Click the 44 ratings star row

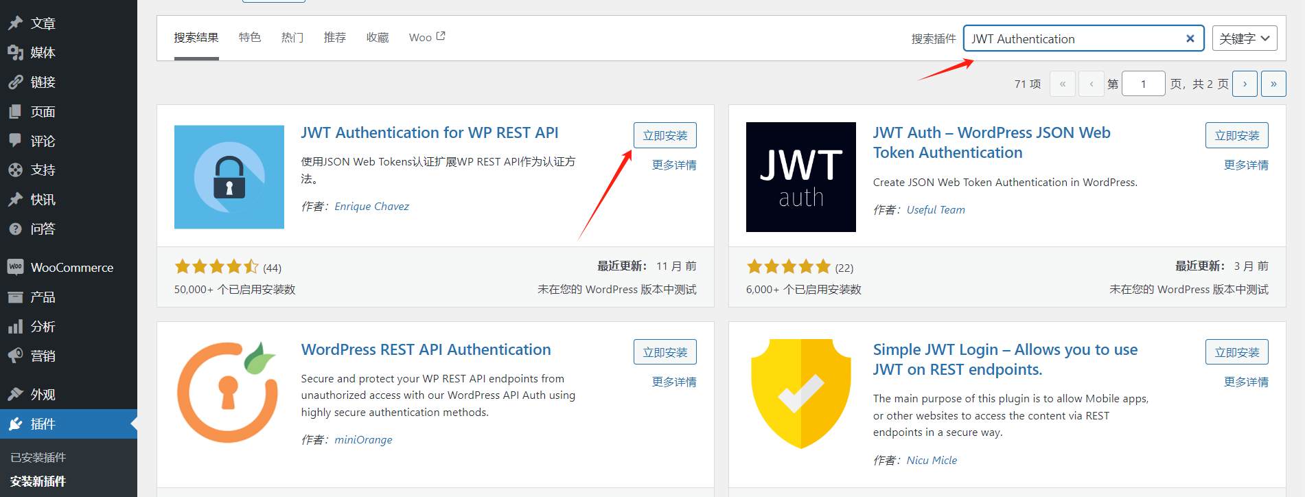[216, 266]
